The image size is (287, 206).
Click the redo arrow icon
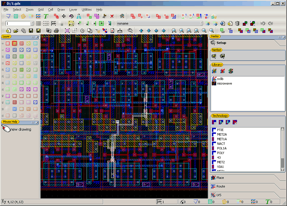tap(270, 23)
